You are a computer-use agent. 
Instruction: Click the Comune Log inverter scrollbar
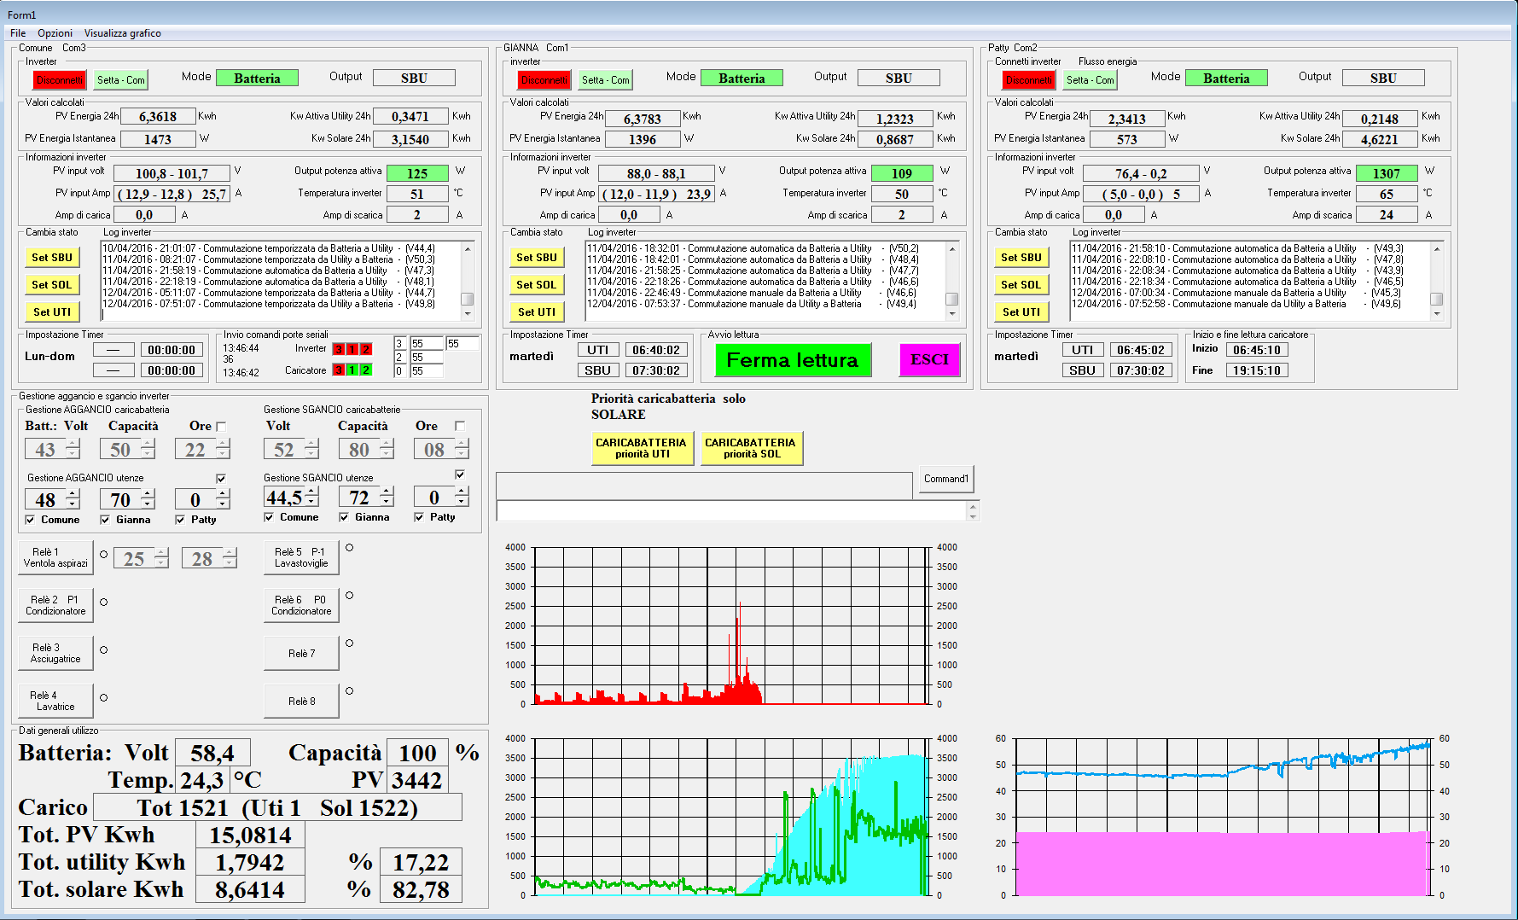(468, 281)
